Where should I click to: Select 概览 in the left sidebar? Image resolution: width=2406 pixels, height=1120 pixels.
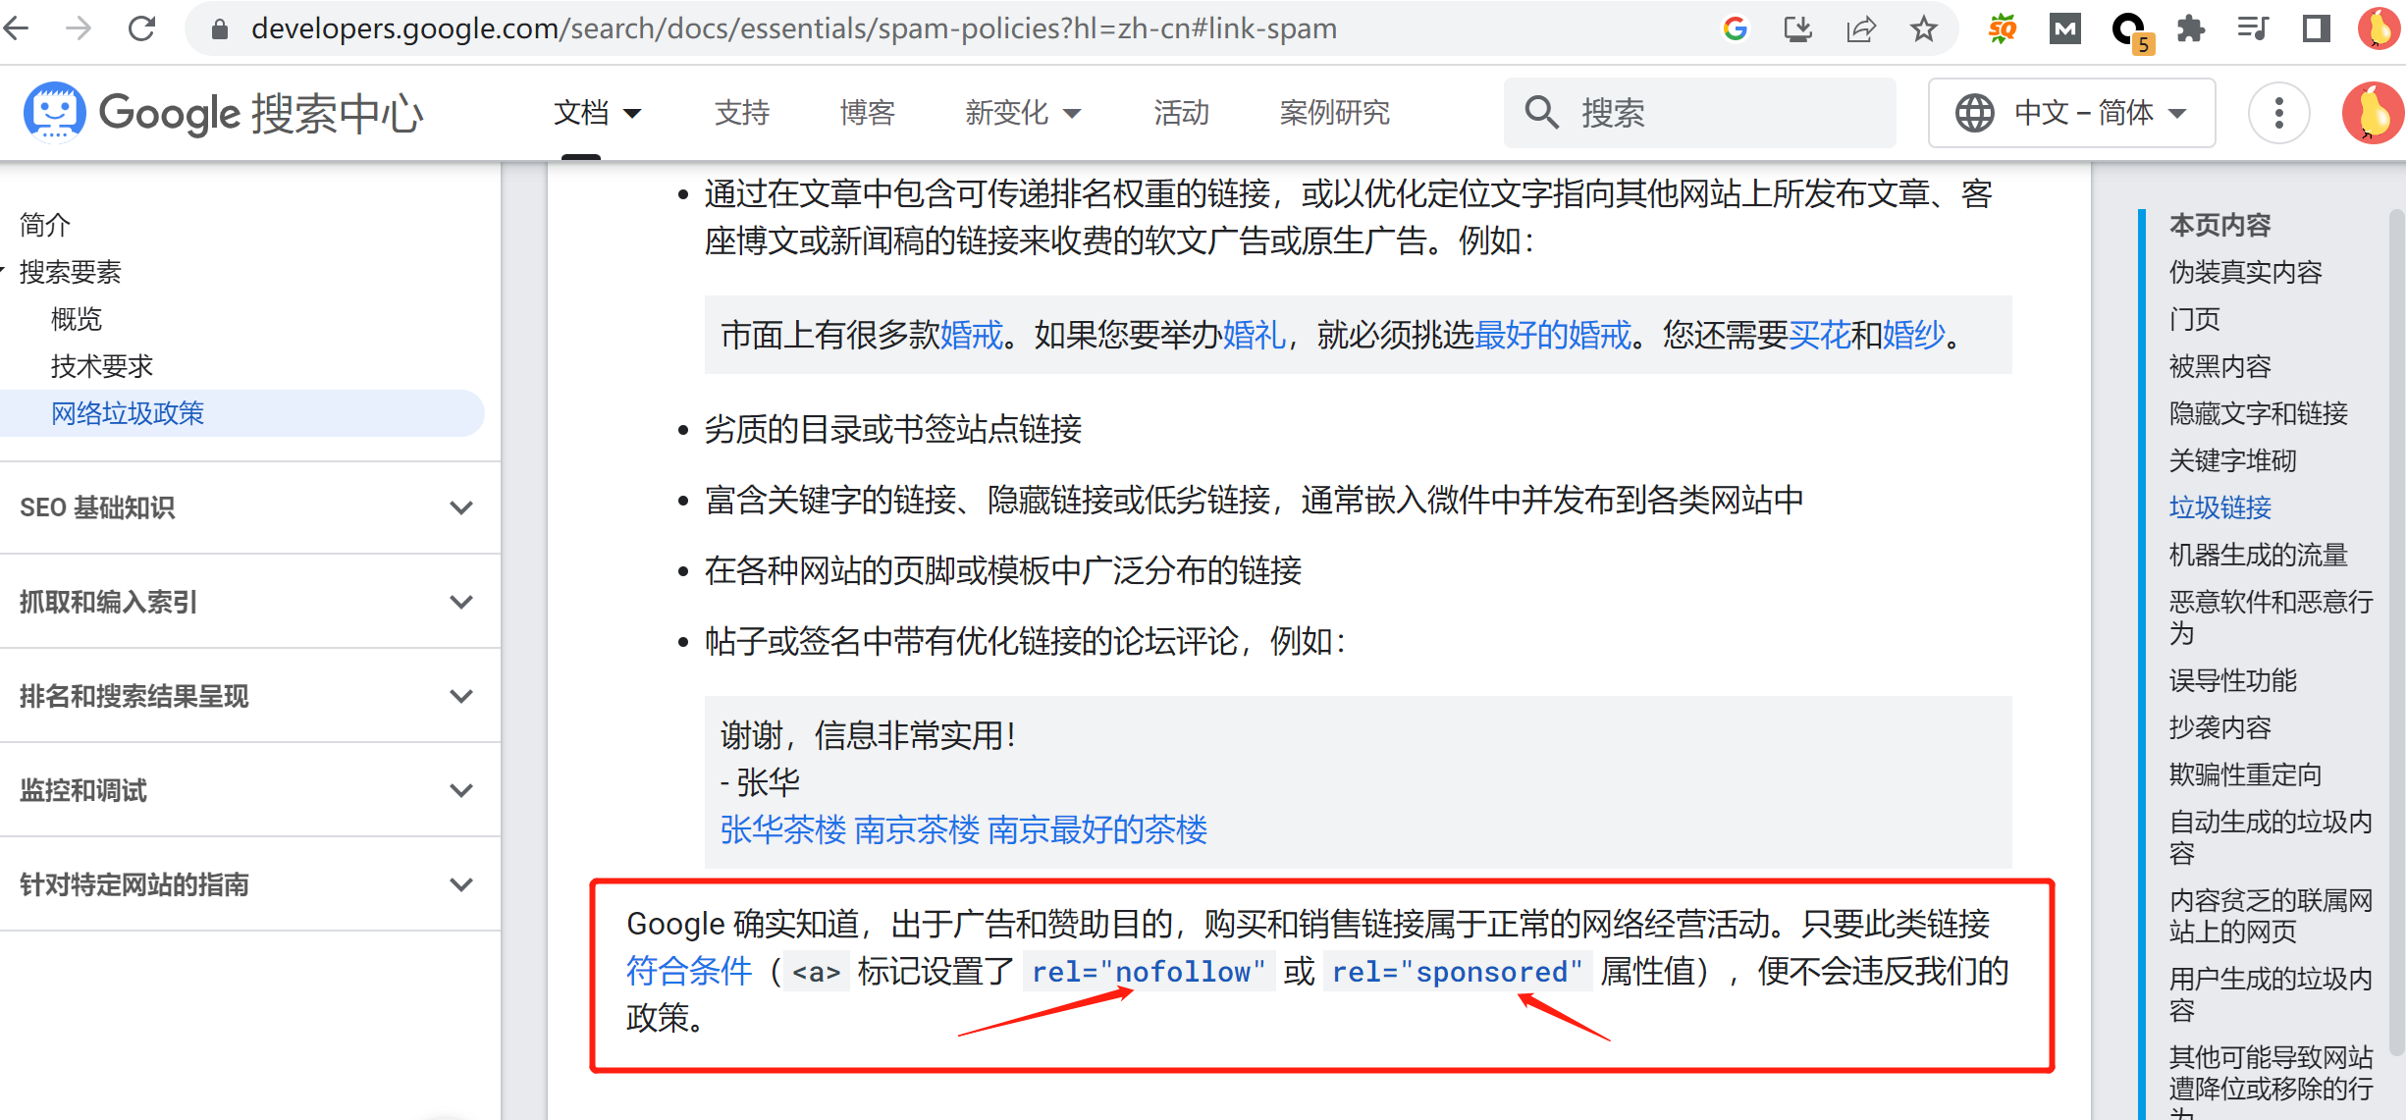(77, 319)
